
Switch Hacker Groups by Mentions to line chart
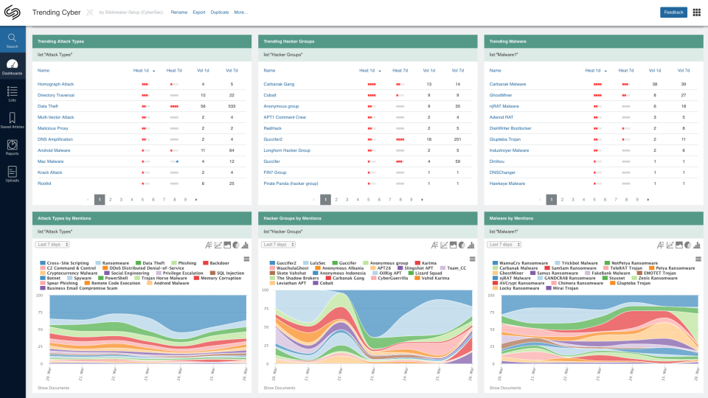point(444,245)
